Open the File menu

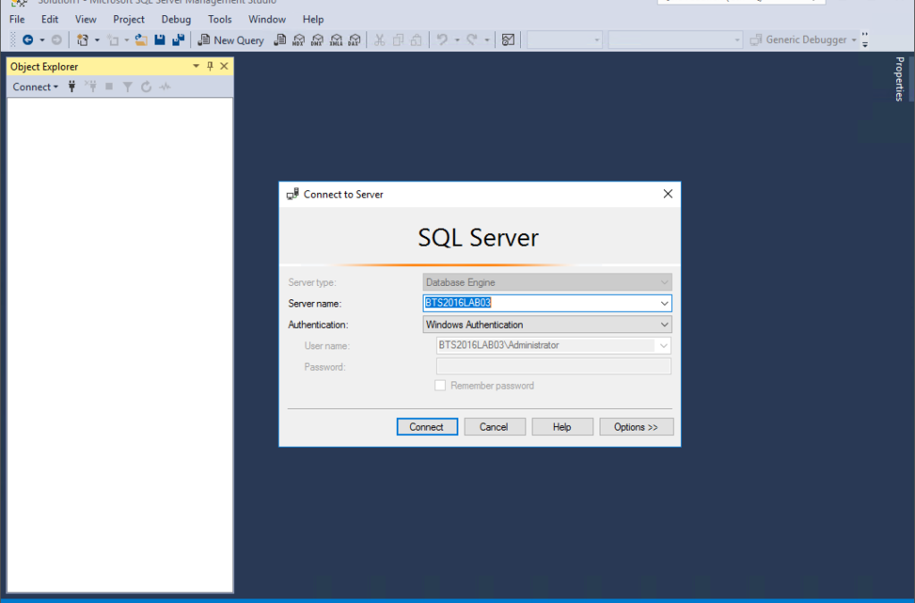pyautogui.click(x=17, y=20)
